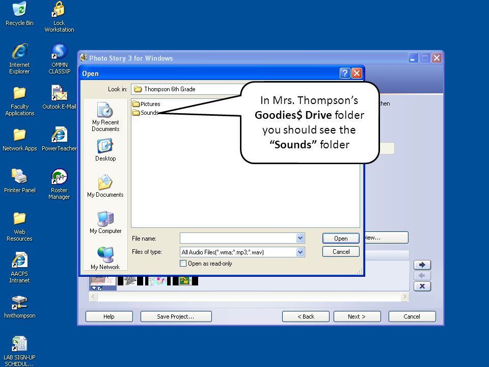Click Cancel in the Open dialog
The height and width of the screenshot is (367, 489).
point(341,251)
